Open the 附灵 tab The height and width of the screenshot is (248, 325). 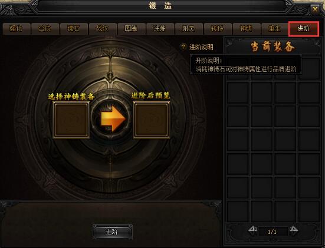[189, 28]
